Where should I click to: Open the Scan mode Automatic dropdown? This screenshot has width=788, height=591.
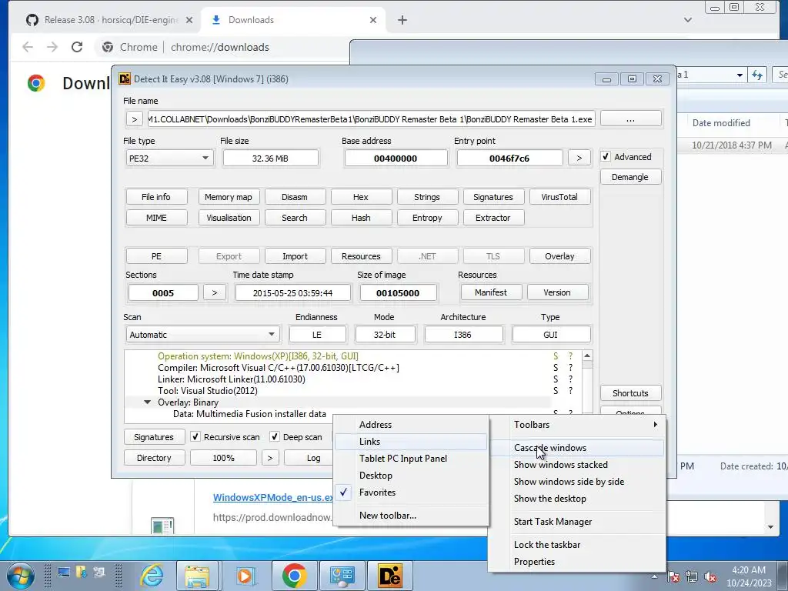[x=202, y=335]
